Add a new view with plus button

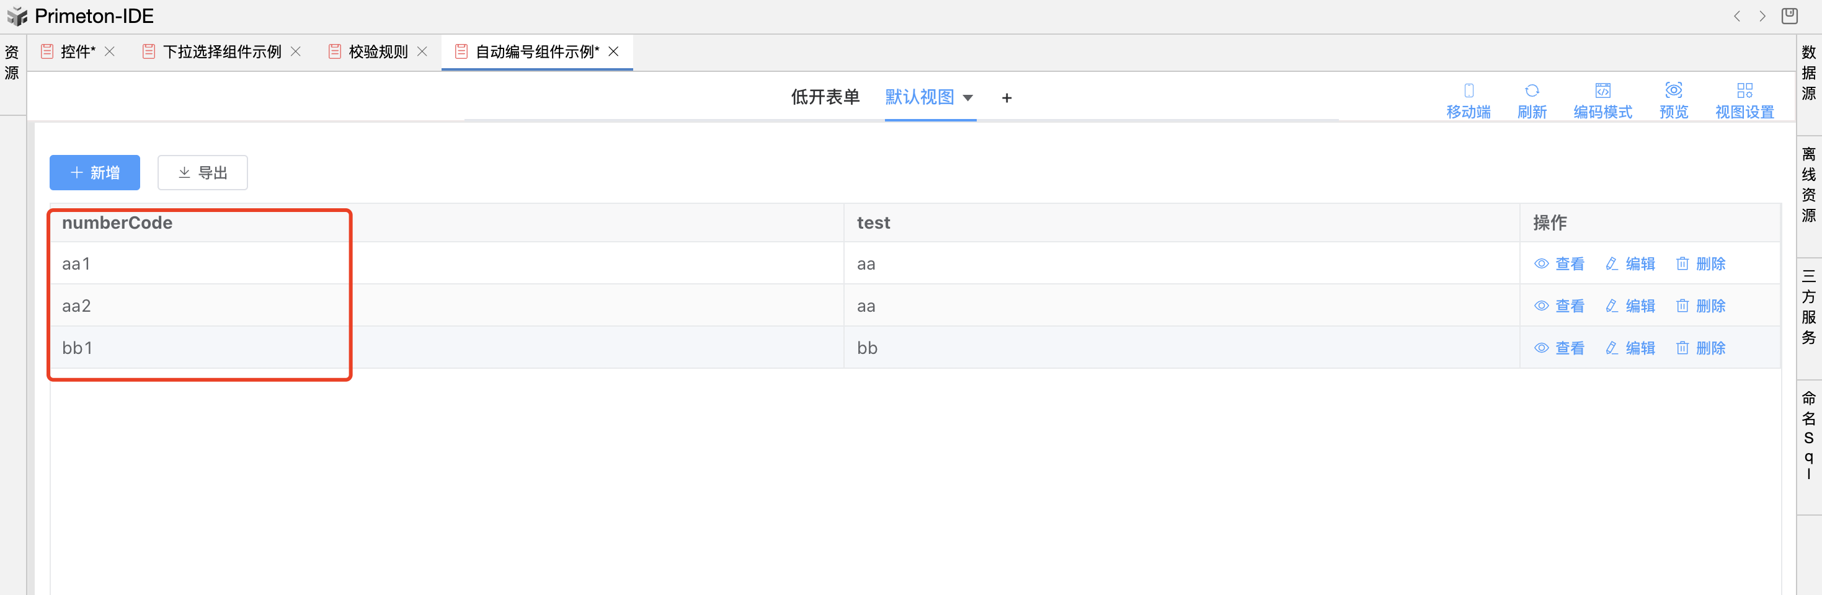point(1007,98)
